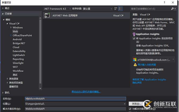Click the project name input field

[75, 99]
